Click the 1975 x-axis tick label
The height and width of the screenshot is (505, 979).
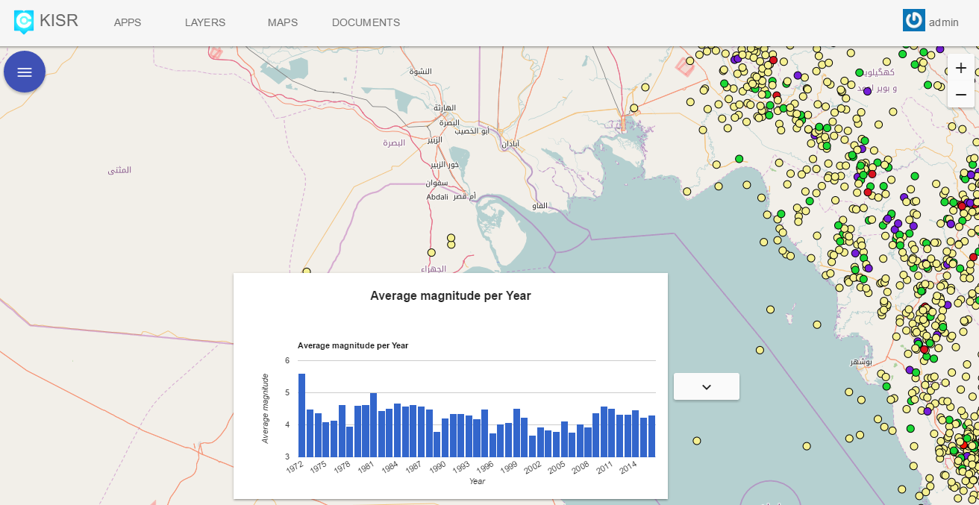coord(317,468)
